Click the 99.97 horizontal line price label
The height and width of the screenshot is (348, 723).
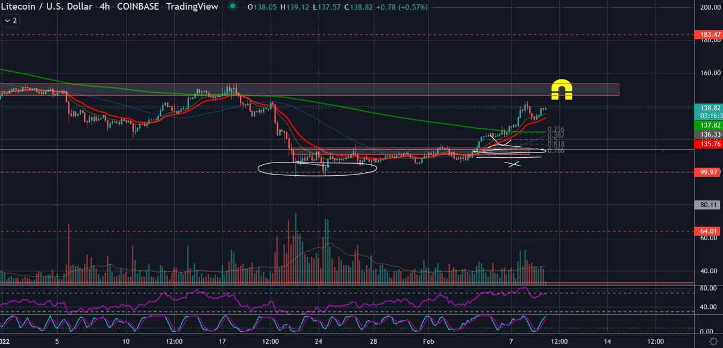click(x=707, y=172)
